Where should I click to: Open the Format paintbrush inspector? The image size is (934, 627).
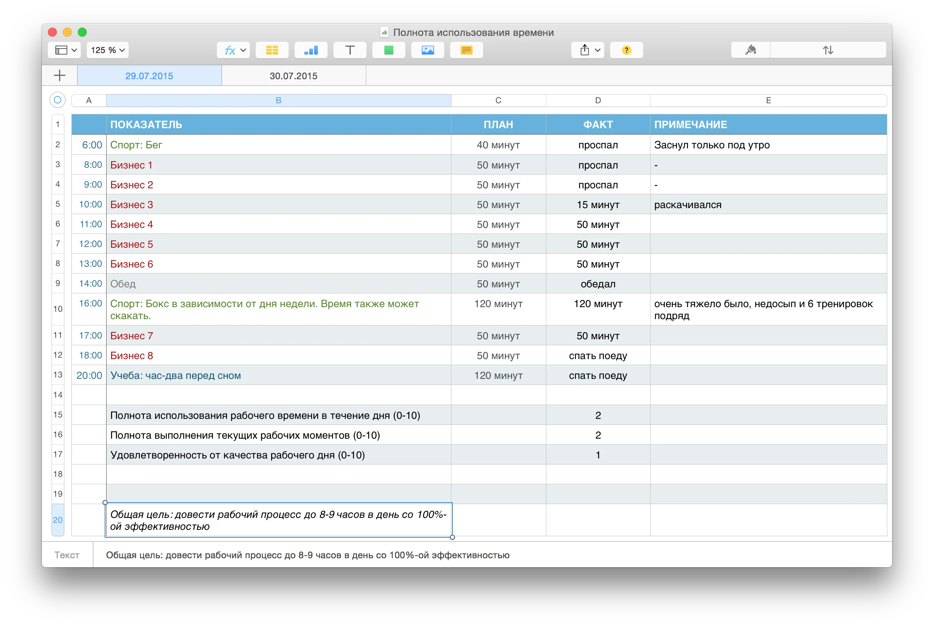pyautogui.click(x=750, y=50)
